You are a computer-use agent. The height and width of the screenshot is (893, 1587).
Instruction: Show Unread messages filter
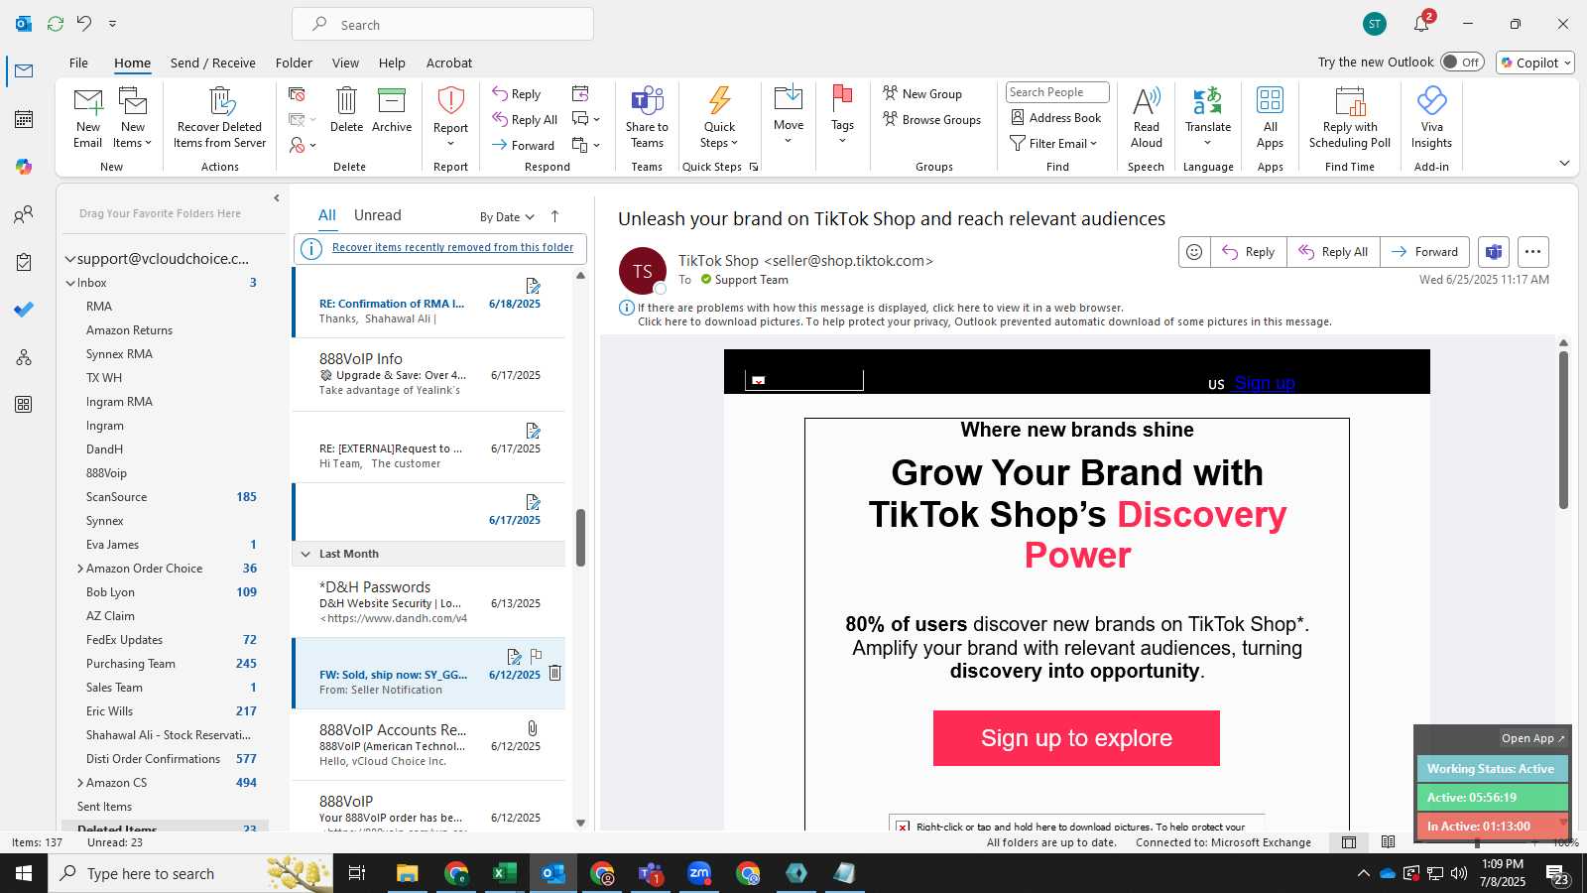tap(377, 215)
